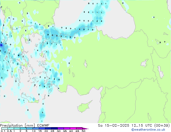Click the legend label 35

point(65,131)
